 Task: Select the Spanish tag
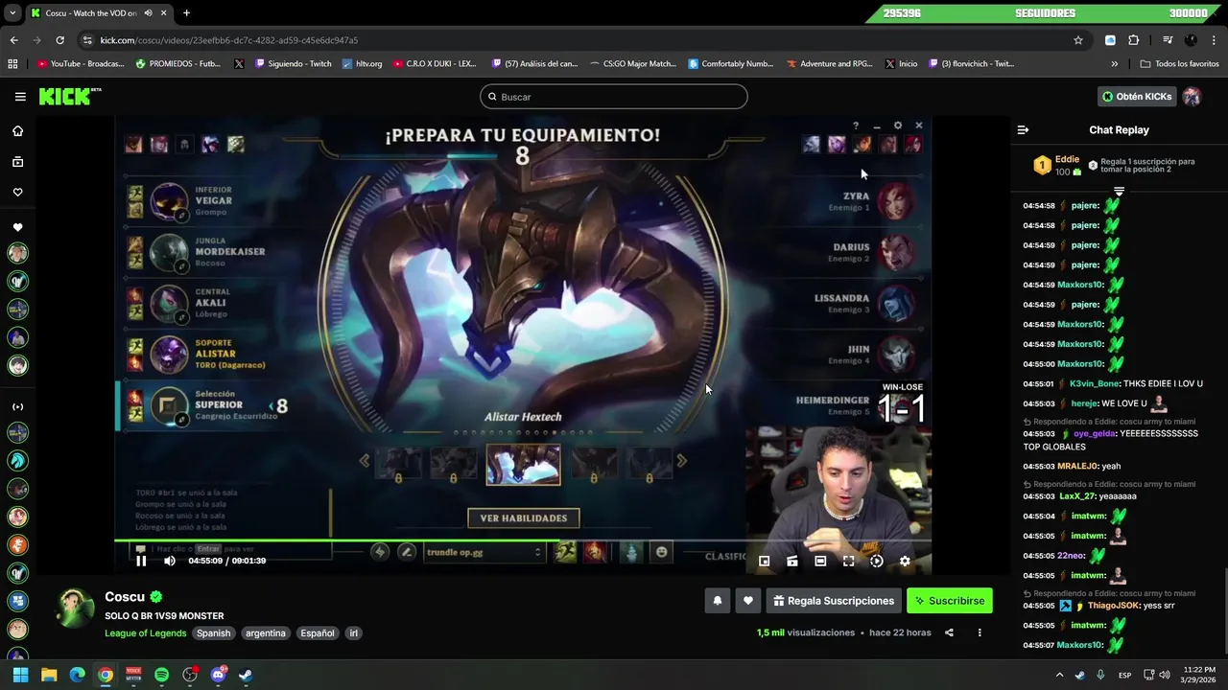coord(214,633)
